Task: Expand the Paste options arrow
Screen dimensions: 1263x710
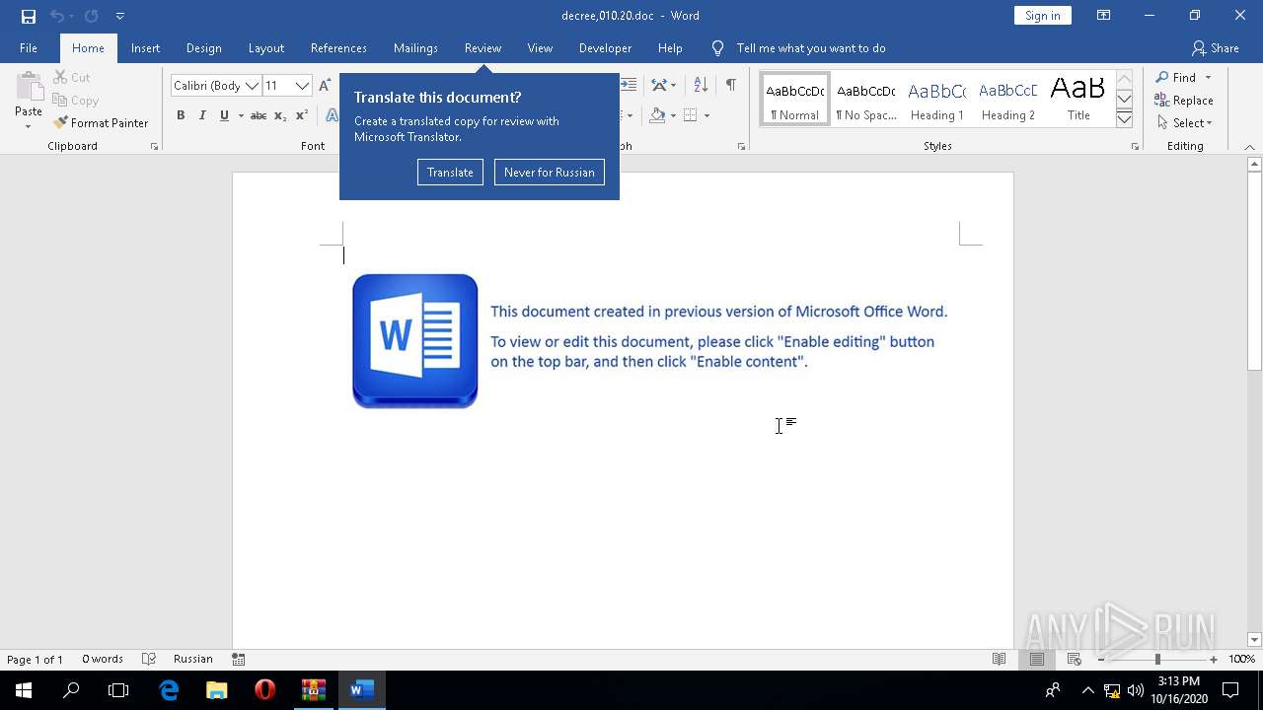Action: [x=29, y=126]
